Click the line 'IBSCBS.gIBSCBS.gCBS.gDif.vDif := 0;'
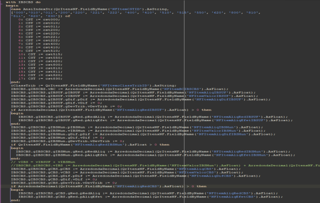Screen dimensions: 320x203 (x=54, y=179)
